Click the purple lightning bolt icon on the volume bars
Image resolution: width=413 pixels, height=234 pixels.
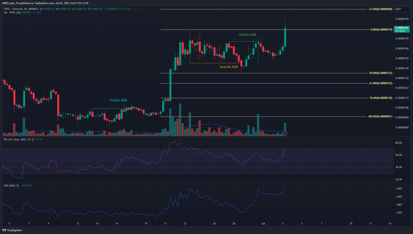click(285, 133)
